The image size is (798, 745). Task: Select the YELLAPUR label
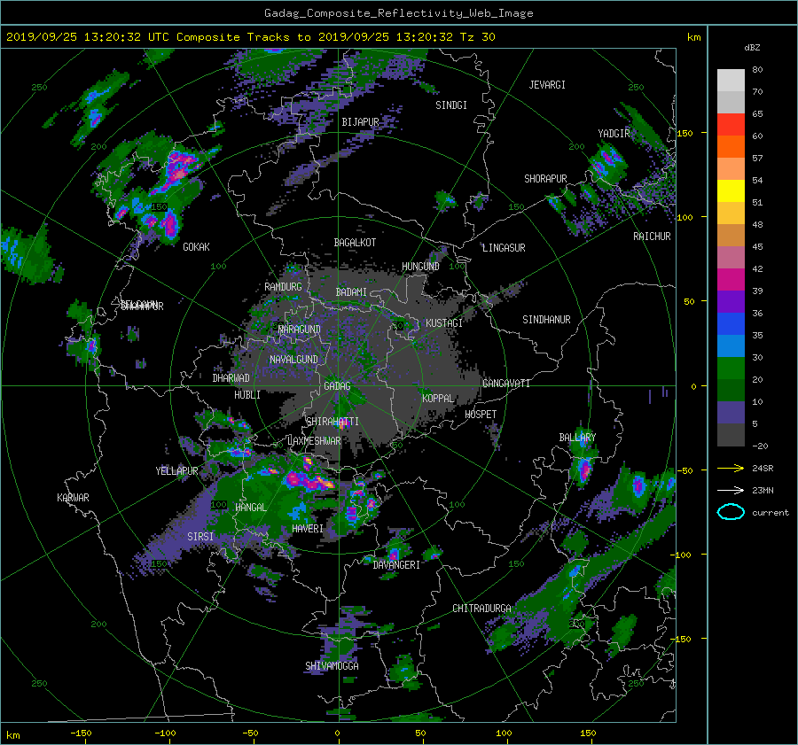(x=176, y=471)
